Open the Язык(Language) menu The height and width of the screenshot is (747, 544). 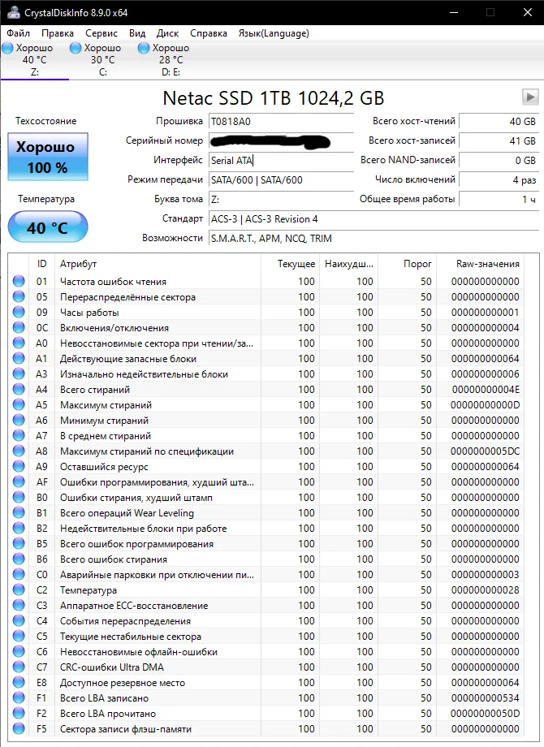pyautogui.click(x=274, y=33)
